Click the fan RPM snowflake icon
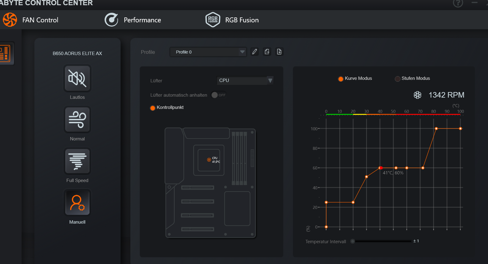This screenshot has height=264, width=488. [418, 95]
